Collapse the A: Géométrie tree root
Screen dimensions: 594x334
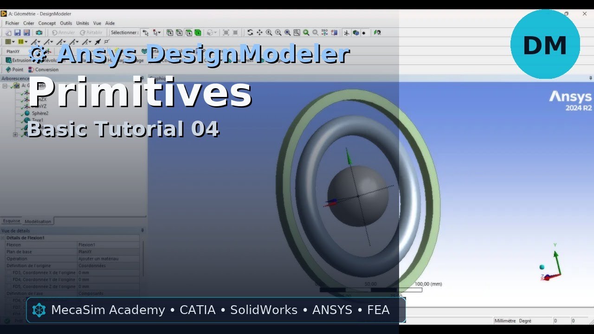coord(5,86)
